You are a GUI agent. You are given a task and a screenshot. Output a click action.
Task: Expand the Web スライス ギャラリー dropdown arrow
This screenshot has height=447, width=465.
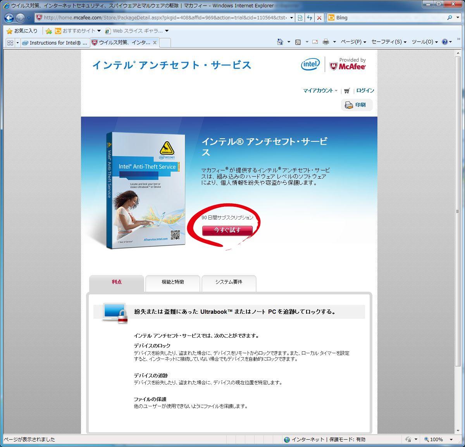(x=167, y=31)
